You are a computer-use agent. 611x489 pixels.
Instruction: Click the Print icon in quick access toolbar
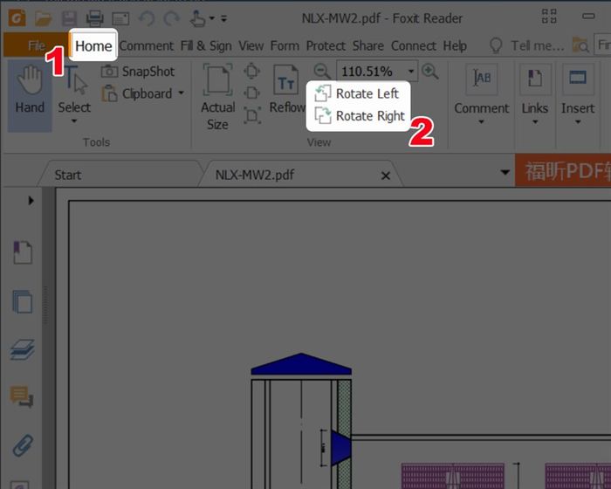pyautogui.click(x=94, y=17)
